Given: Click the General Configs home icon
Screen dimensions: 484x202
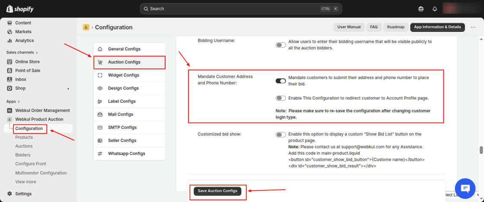Looking at the screenshot, I should click(x=100, y=49).
